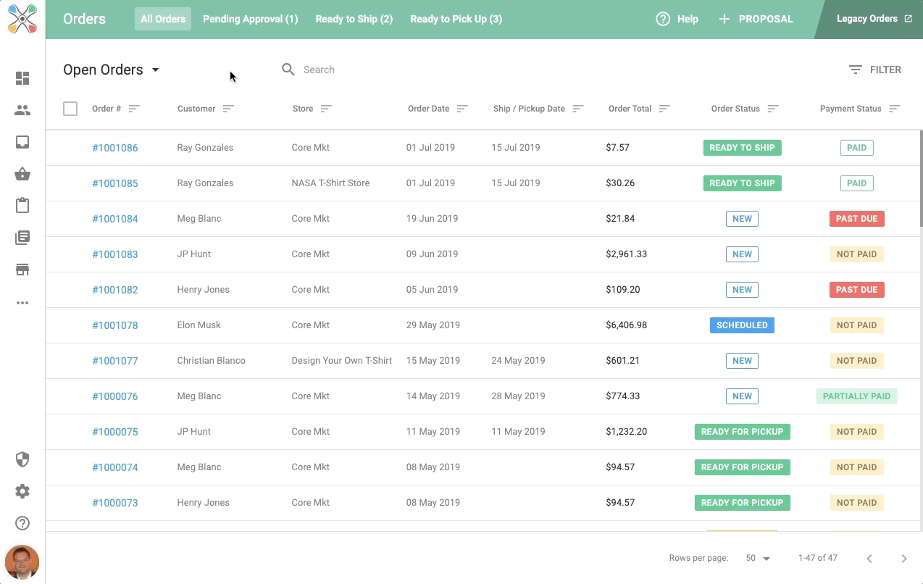
Task: Open the rows per page dropdown
Action: click(758, 558)
